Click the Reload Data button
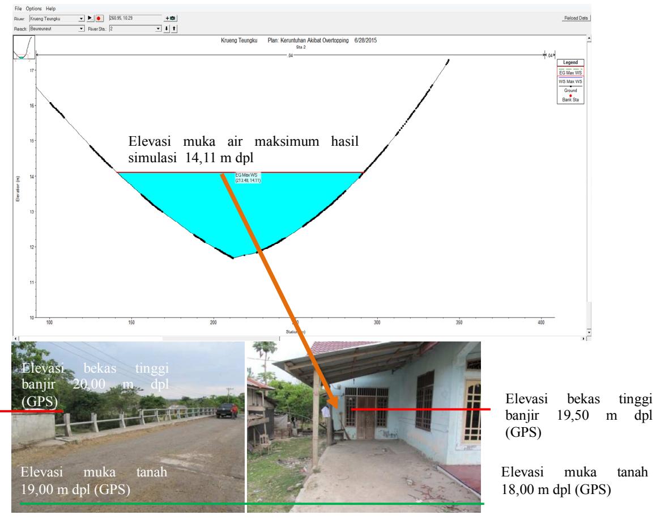Image resolution: width=656 pixels, height=519 pixels. (x=576, y=18)
